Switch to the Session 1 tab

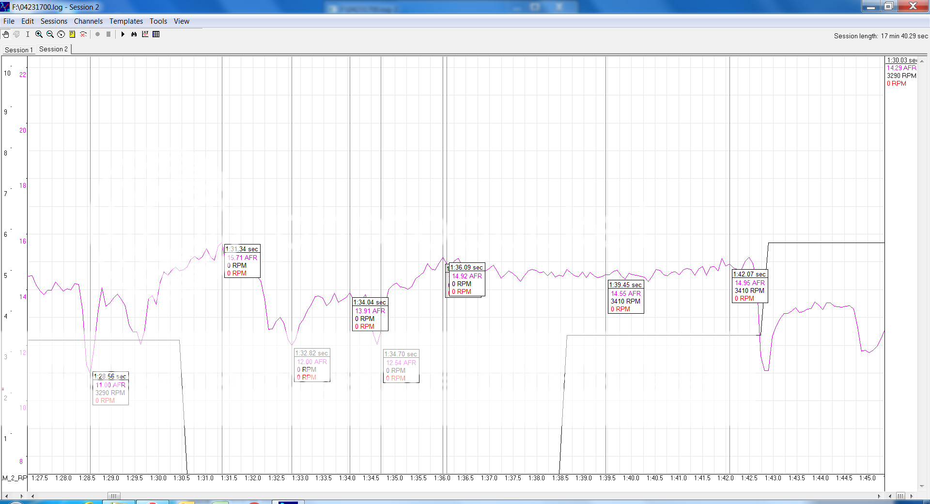click(18, 50)
